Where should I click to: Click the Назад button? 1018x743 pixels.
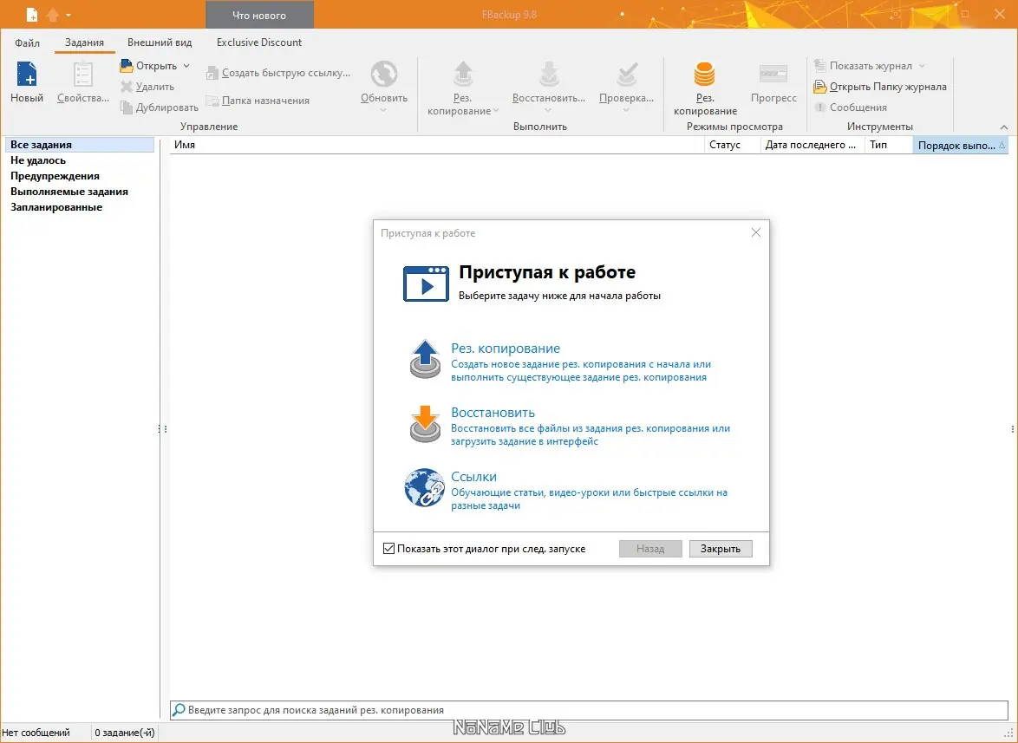click(650, 548)
